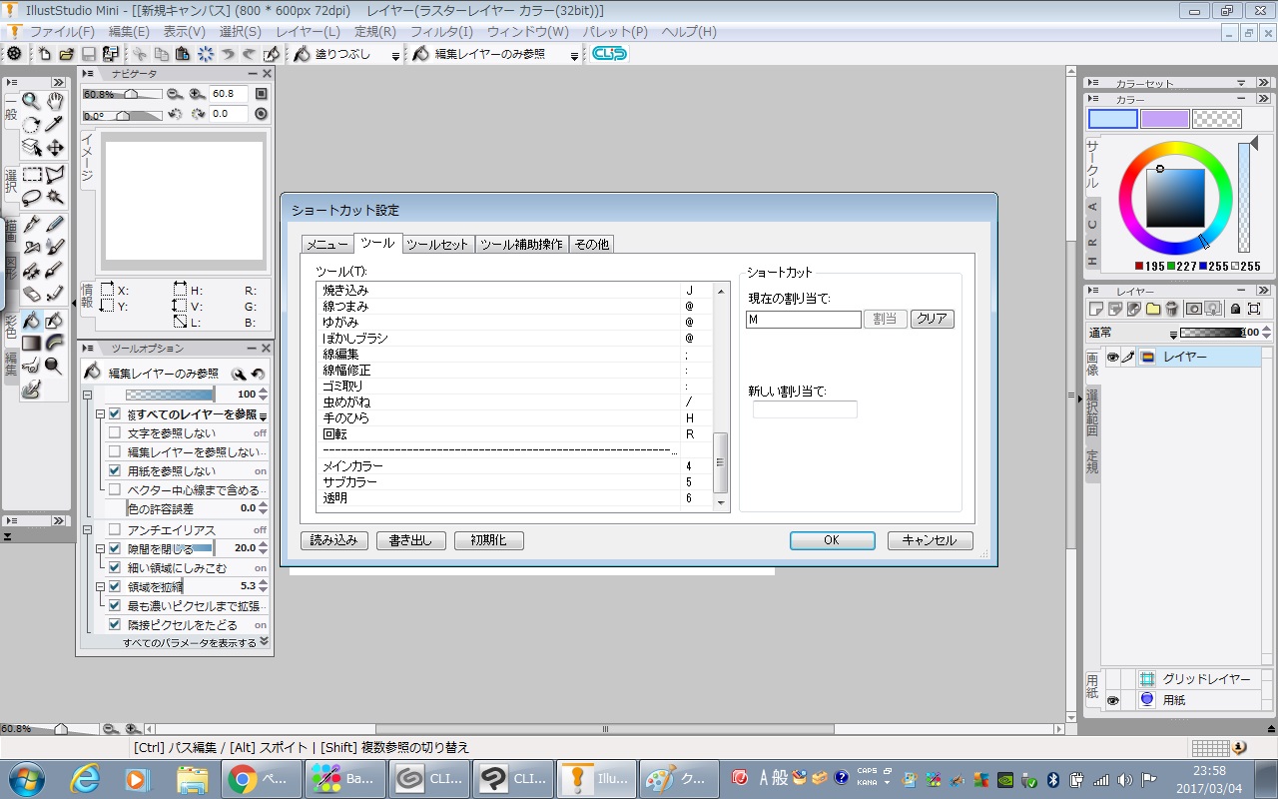Expand the tool palette double-arrow button
Viewport: 1278px width, 799px height.
coord(58,82)
